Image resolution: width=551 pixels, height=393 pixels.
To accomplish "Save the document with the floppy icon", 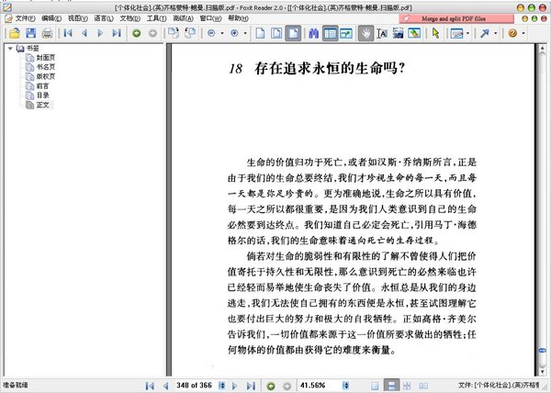I will 31,33.
